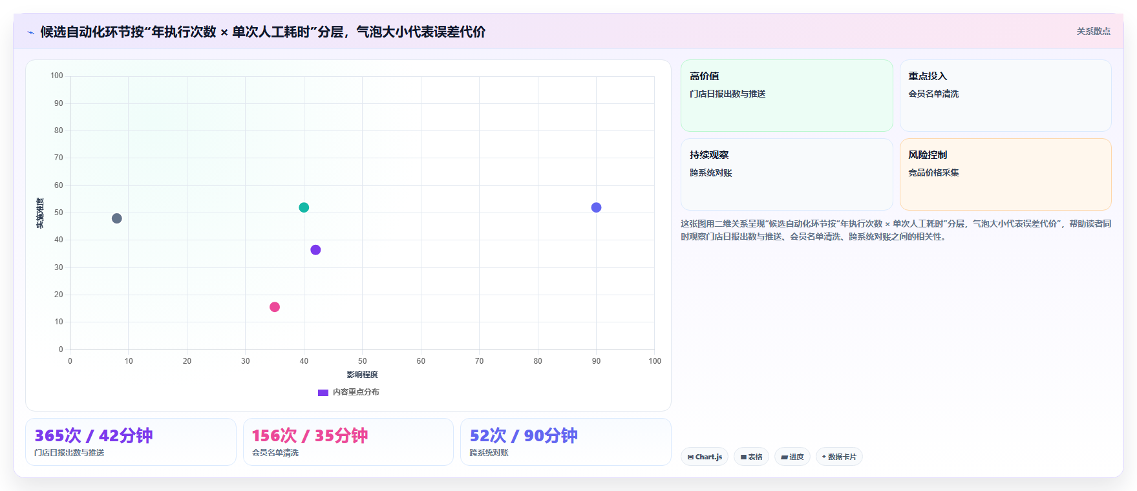This screenshot has width=1137, height=491.
Task: Open the 风险控制 quadrant card
Action: 1005,174
